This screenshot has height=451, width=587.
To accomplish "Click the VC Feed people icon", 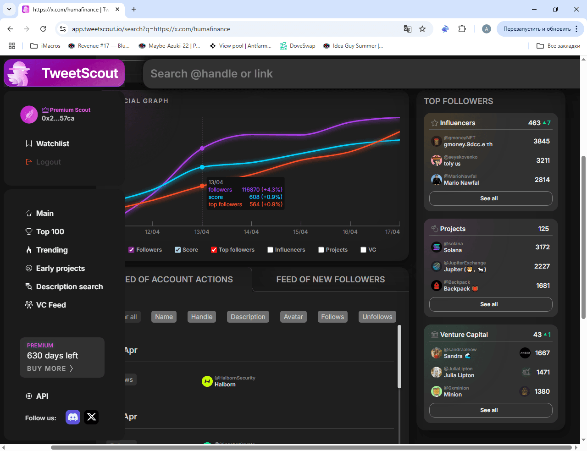I will click(x=29, y=305).
